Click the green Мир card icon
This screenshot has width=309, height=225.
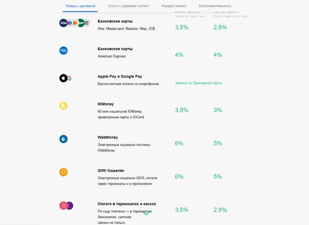81,23
